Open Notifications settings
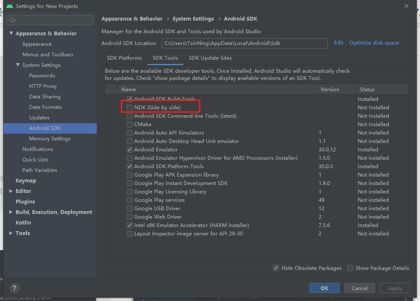420x301 pixels. 37,149
